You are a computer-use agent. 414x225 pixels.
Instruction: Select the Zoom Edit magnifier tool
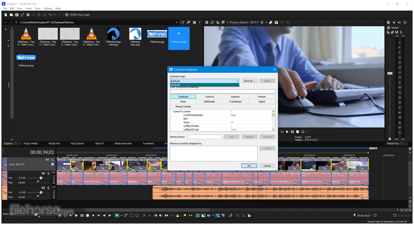(137, 216)
